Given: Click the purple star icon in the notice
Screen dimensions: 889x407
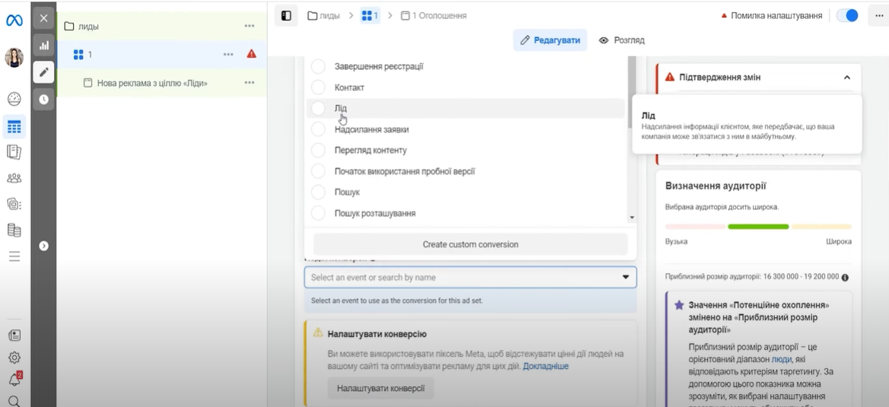Looking at the screenshot, I should pos(679,305).
